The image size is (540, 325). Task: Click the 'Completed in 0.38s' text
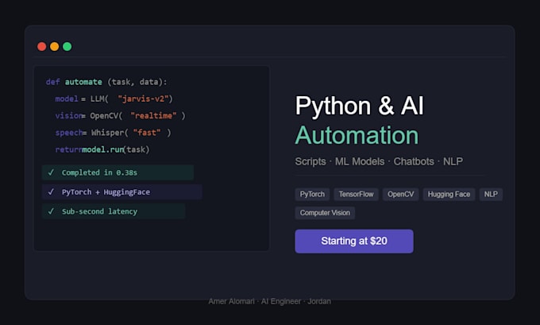pyautogui.click(x=99, y=172)
